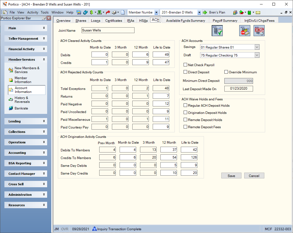Open the Activity menu
The width and height of the screenshot is (293, 233).
(33, 12)
